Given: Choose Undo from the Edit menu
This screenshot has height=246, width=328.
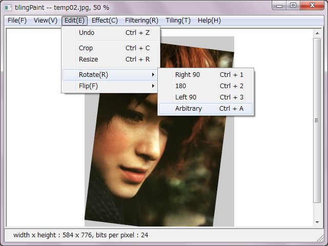Looking at the screenshot, I should [111, 33].
